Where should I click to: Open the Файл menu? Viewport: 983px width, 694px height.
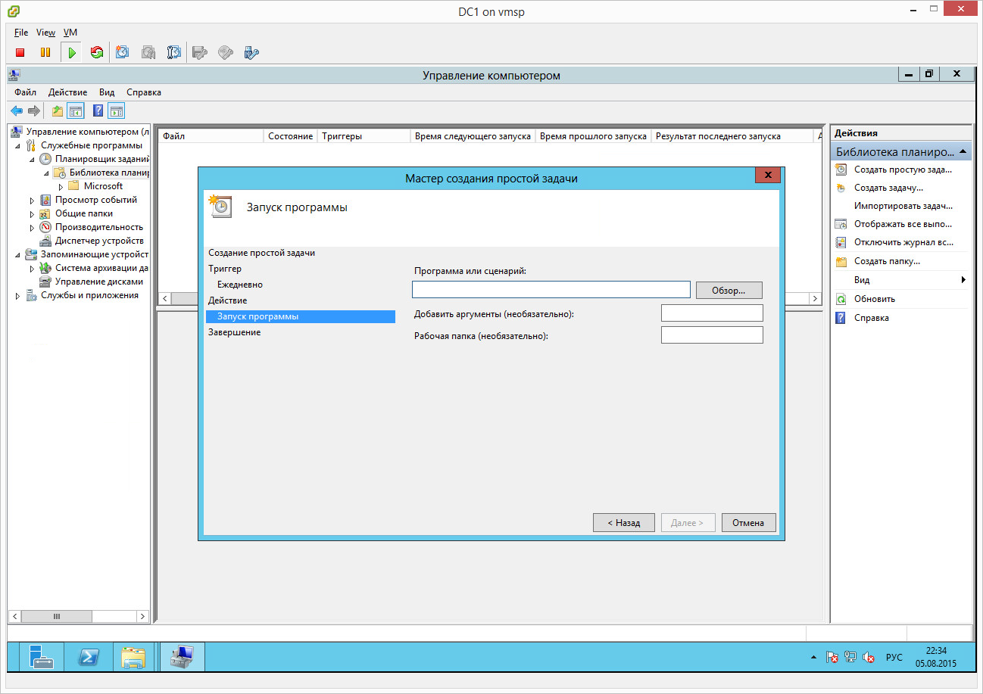(26, 92)
